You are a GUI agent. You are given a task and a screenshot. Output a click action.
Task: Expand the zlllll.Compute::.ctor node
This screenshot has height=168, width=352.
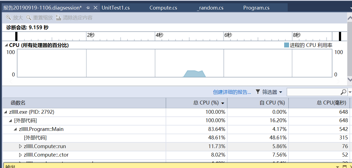pyautogui.click(x=20, y=155)
